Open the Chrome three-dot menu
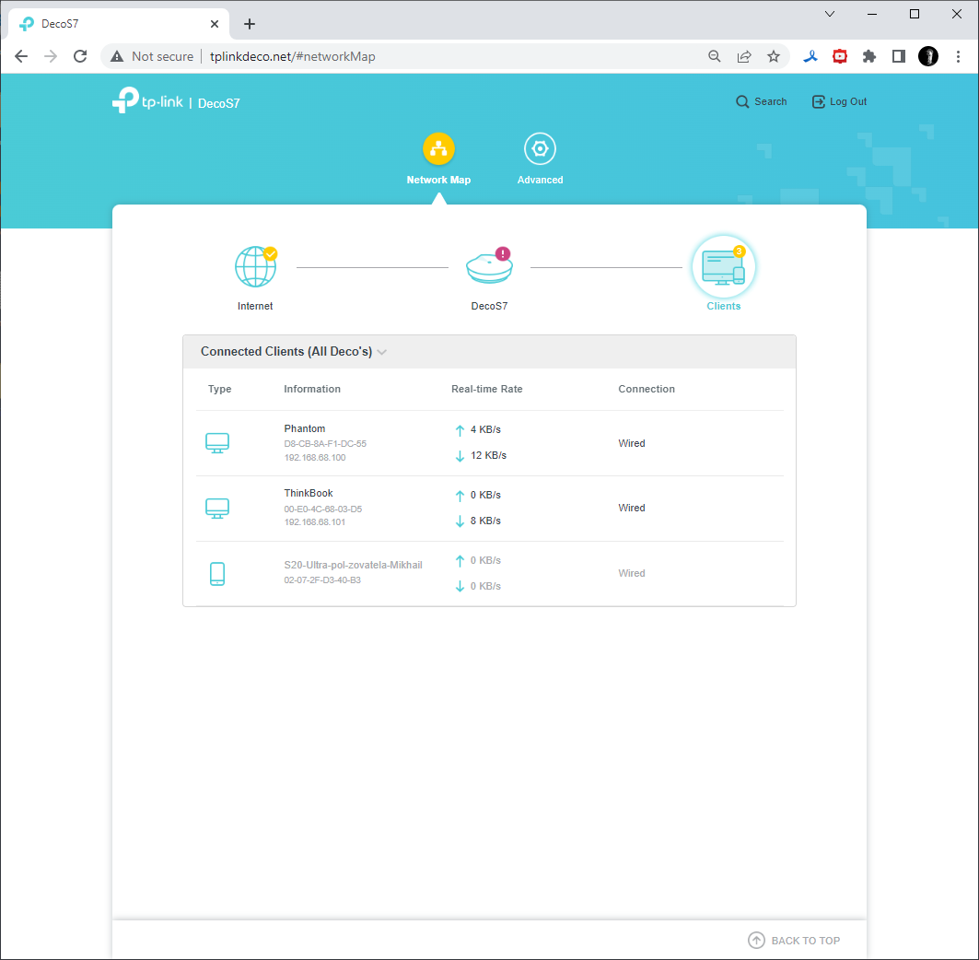This screenshot has width=979, height=960. coord(959,57)
